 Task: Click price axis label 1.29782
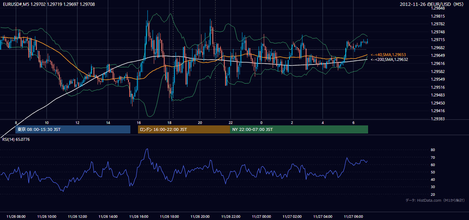[x=437, y=24]
